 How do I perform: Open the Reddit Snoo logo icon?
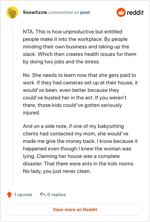click(x=121, y=12)
